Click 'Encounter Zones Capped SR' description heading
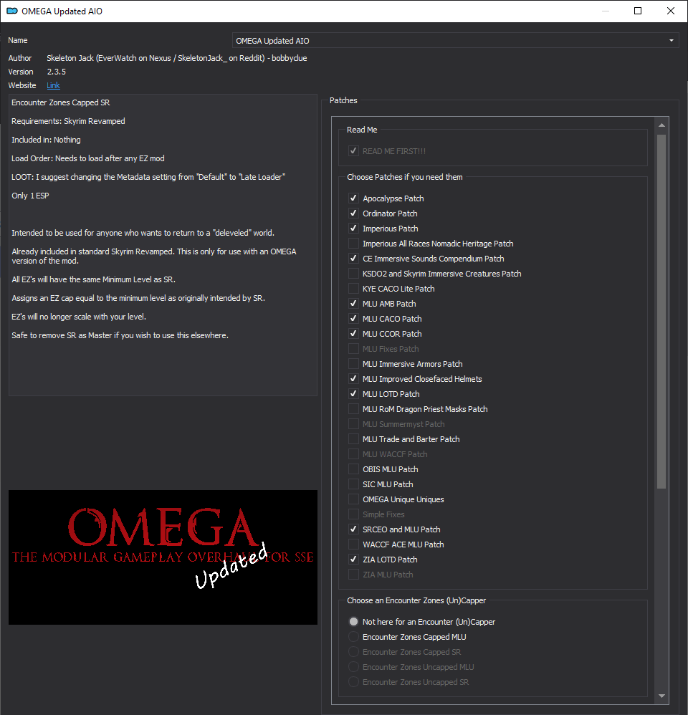 tap(61, 102)
